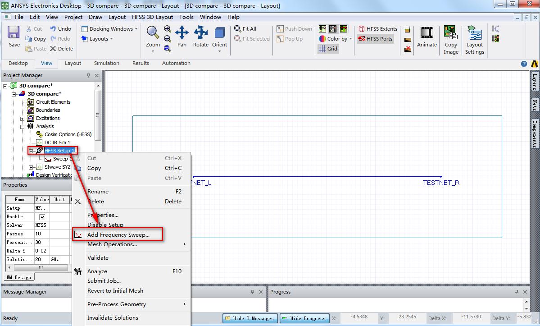Click the Zoom magnifier tool
Screen dimensions: 540x326
(153, 36)
